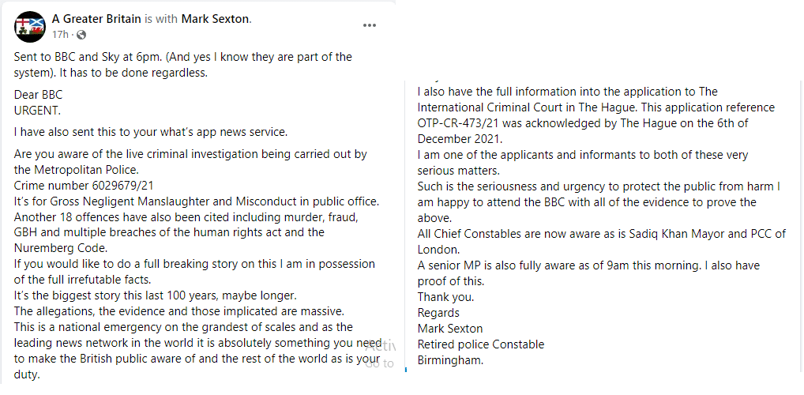This screenshot has height=395, width=804.
Task: Click the line mentioning Sadiq Khan Mayor
Action: click(601, 234)
